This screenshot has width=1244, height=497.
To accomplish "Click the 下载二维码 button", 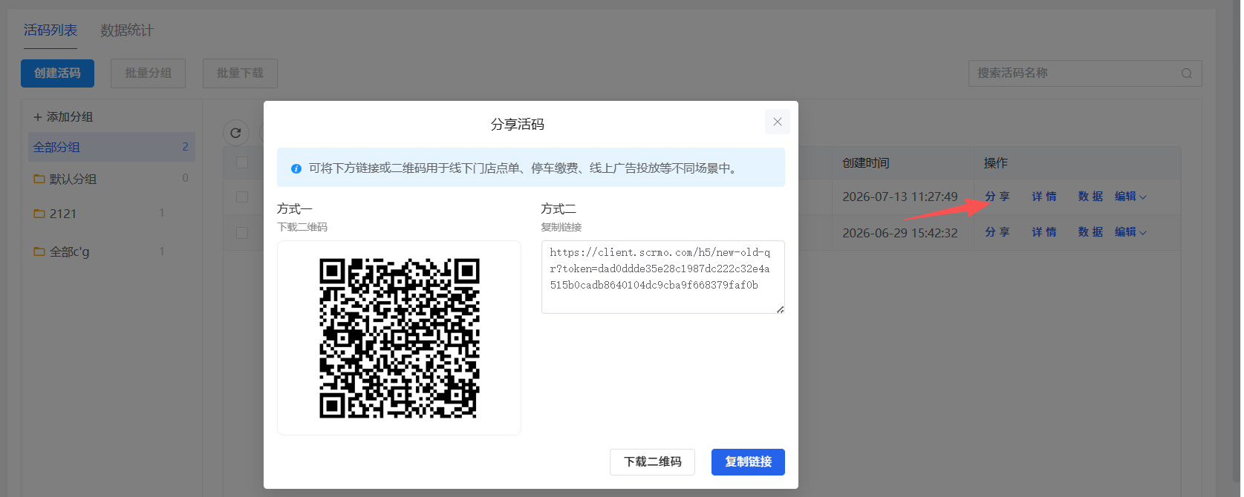I will (652, 461).
